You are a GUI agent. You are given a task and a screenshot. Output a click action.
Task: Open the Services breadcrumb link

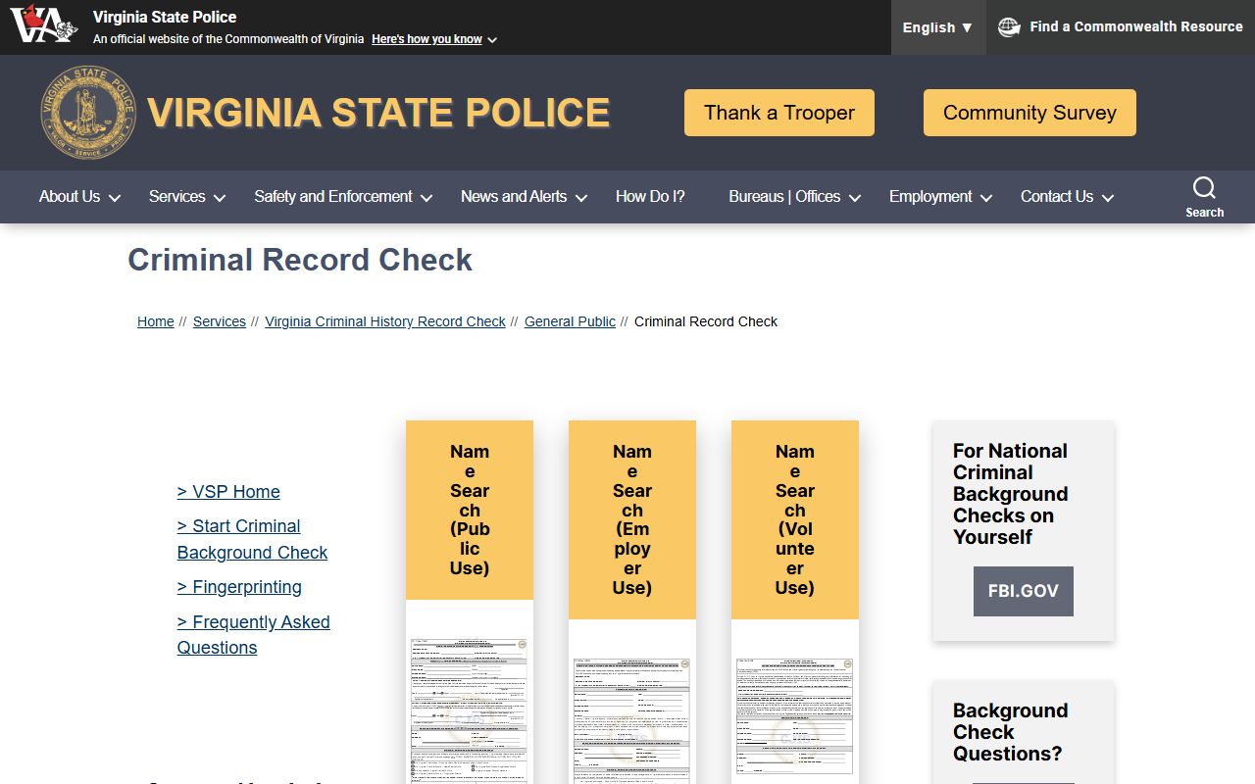tap(220, 321)
